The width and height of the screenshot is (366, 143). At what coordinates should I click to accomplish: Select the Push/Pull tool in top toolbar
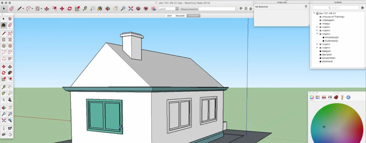point(46,8)
